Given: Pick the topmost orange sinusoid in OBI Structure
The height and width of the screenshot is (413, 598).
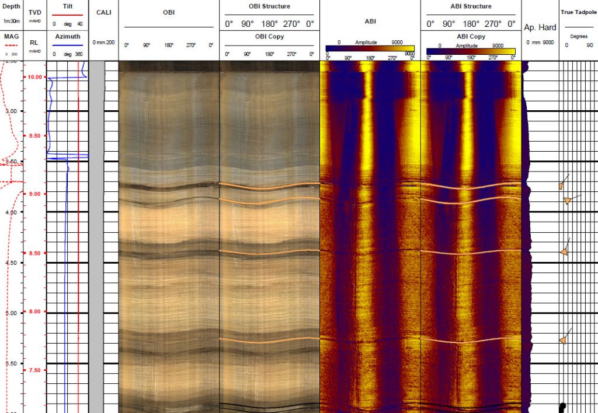Looking at the screenshot, I should (x=269, y=186).
